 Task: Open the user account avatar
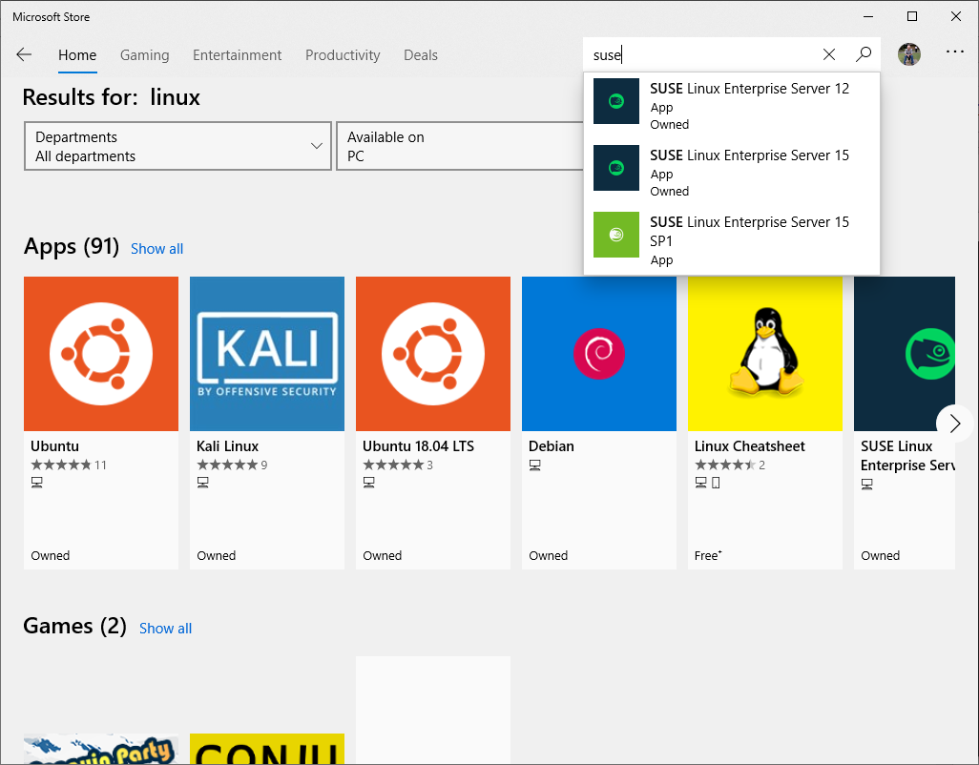[909, 55]
